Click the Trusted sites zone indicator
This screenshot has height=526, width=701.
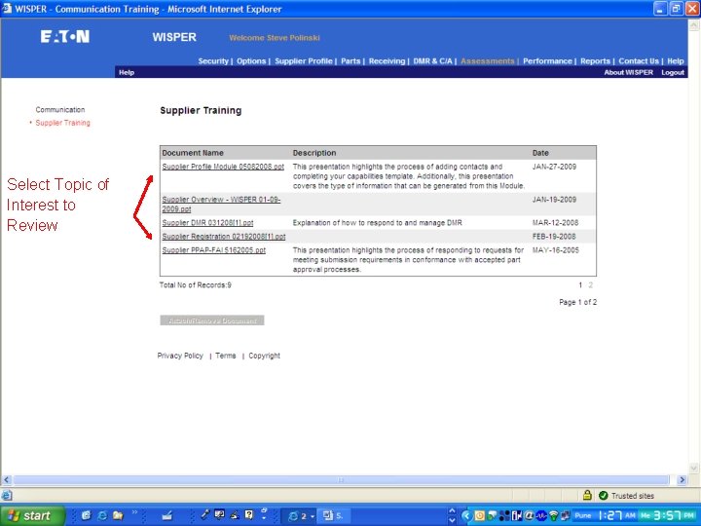pyautogui.click(x=626, y=496)
